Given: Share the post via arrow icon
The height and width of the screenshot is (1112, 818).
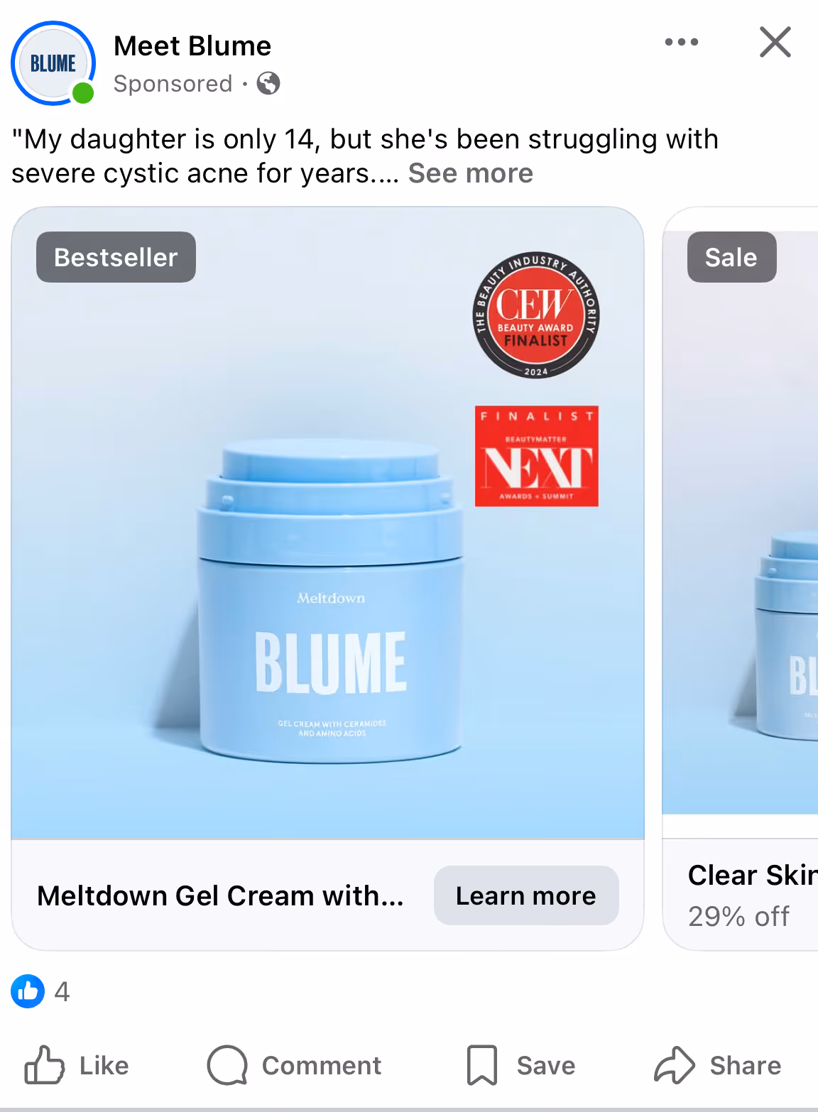Looking at the screenshot, I should click(x=717, y=1065).
